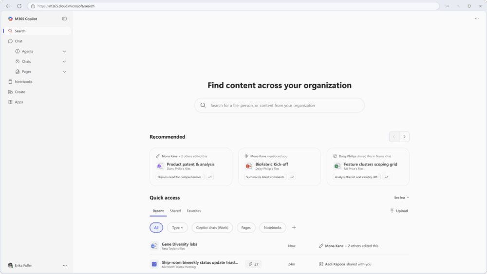Viewport: 487px width, 274px height.
Task: Click the share icon on Feature clusters card
Action: (335, 156)
